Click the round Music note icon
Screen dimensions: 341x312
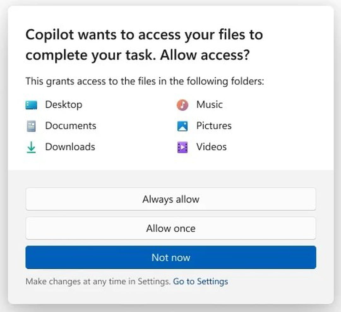point(182,105)
